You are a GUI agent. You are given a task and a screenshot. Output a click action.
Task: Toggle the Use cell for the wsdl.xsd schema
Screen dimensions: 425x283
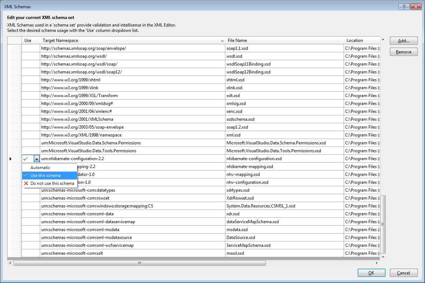[x=30, y=56]
